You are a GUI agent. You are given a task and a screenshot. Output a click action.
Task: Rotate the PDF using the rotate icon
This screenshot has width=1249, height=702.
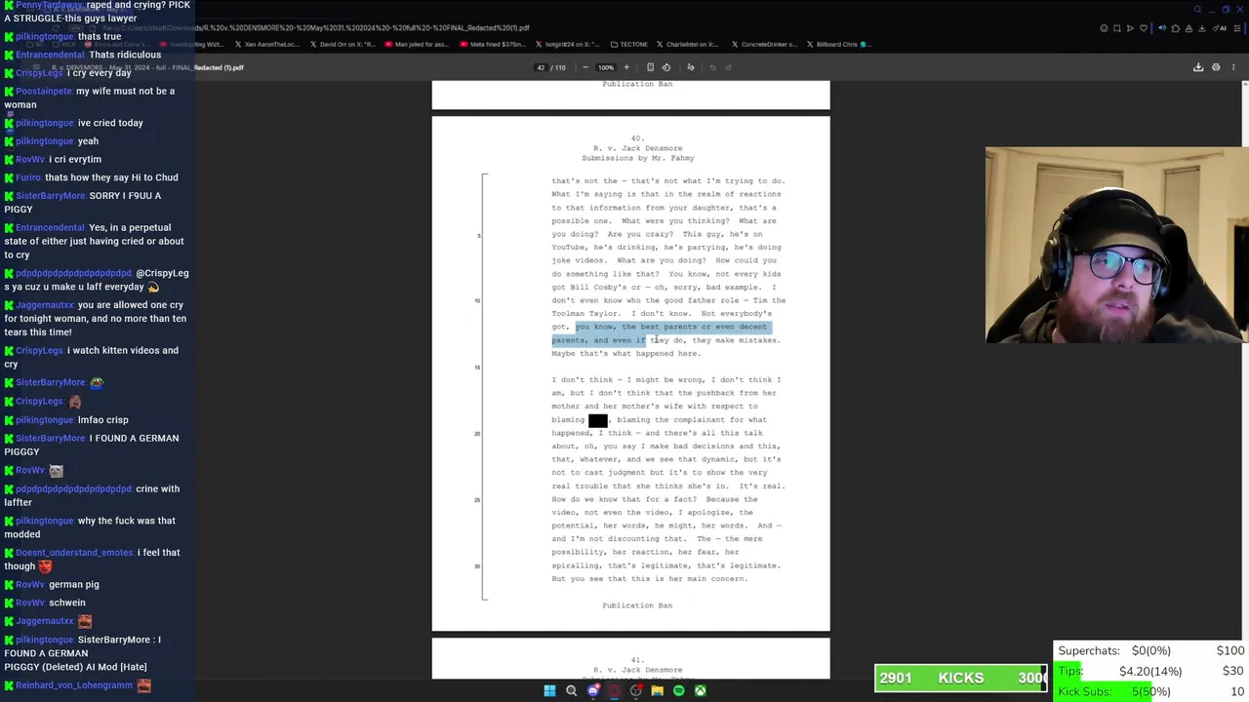[666, 67]
